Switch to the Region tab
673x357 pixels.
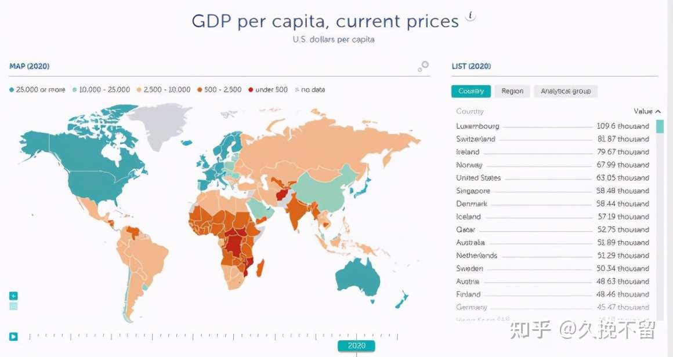click(x=512, y=91)
